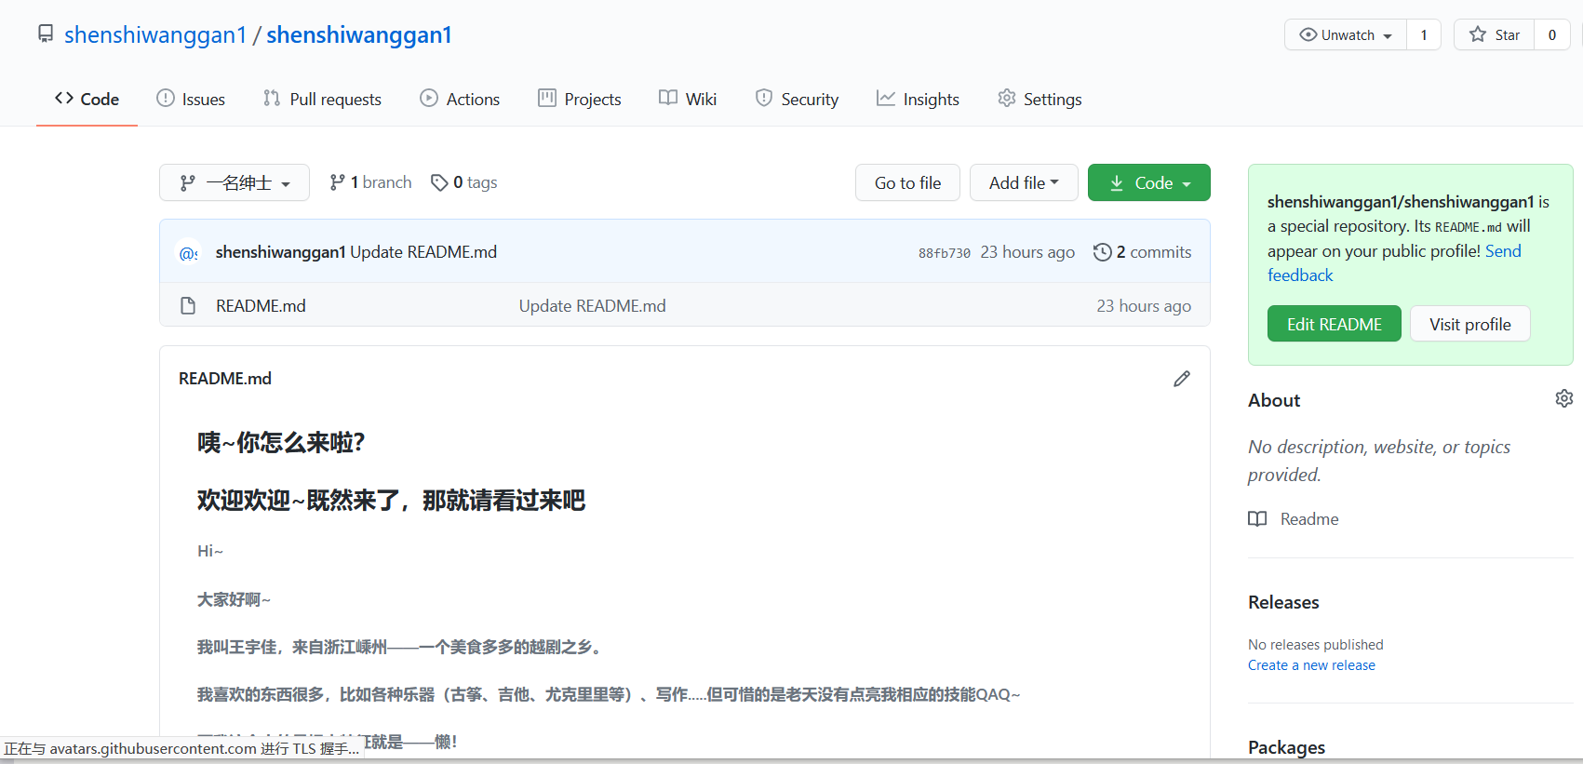The image size is (1583, 764).
Task: Expand the 一名绅士 branch selector
Action: tap(235, 182)
